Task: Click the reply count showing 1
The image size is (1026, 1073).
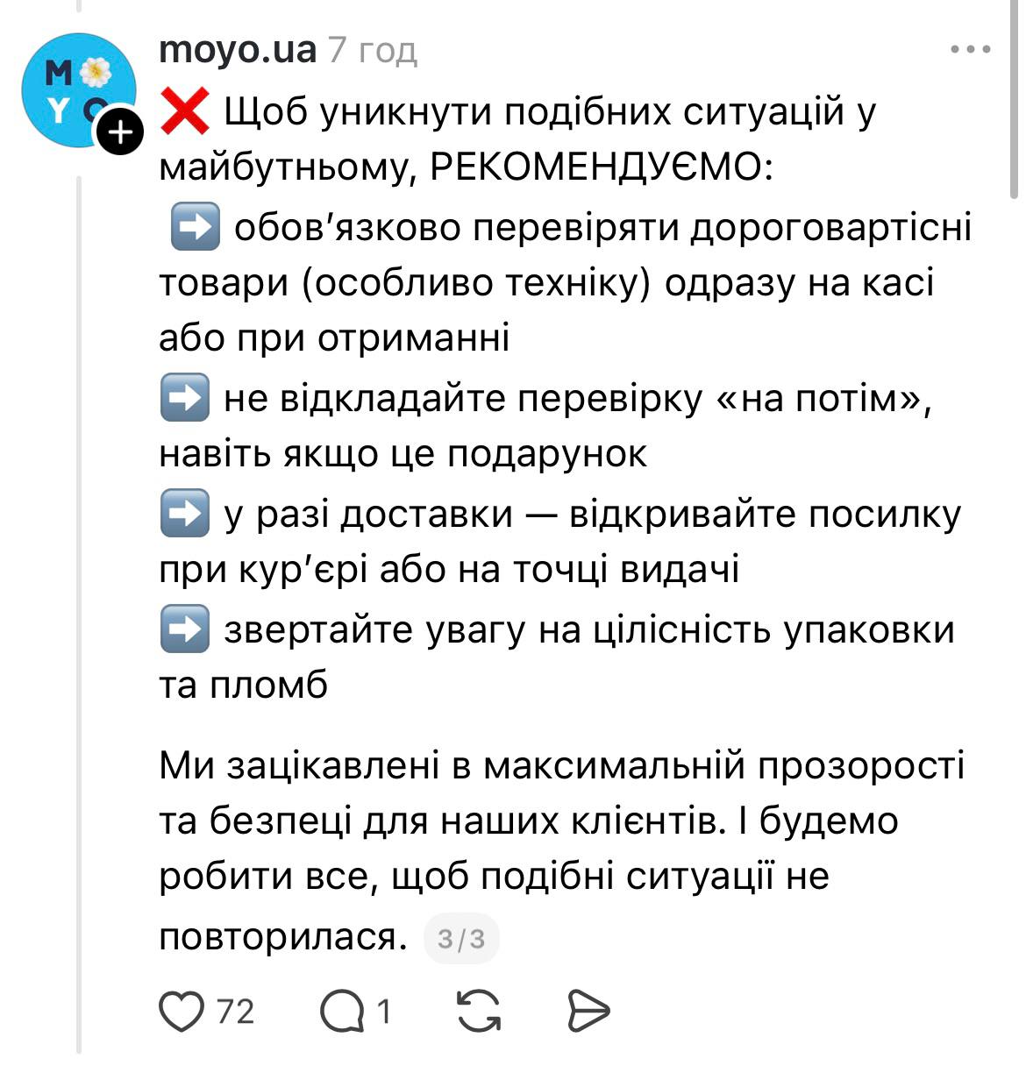Action: (382, 1012)
